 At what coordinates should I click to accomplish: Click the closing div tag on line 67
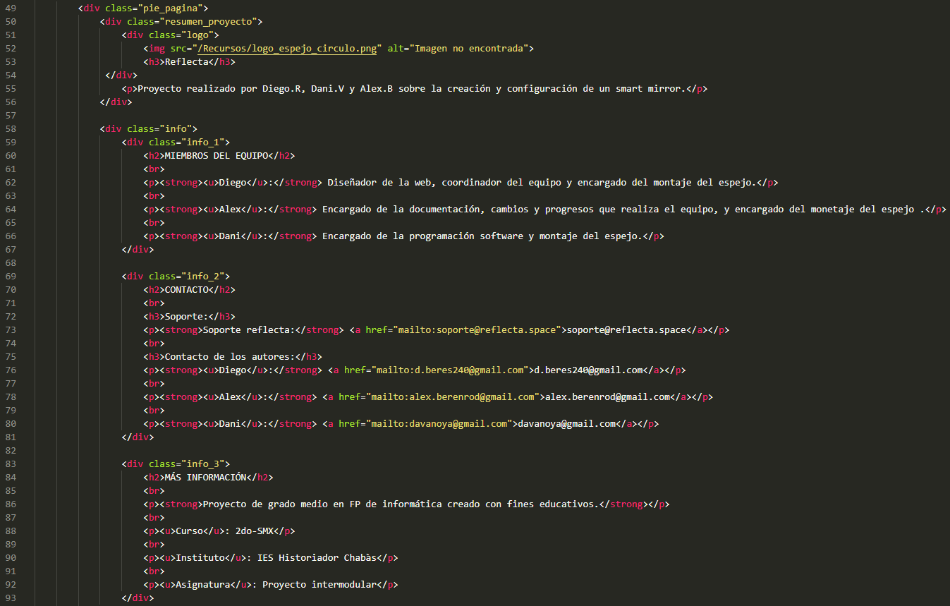click(x=138, y=250)
